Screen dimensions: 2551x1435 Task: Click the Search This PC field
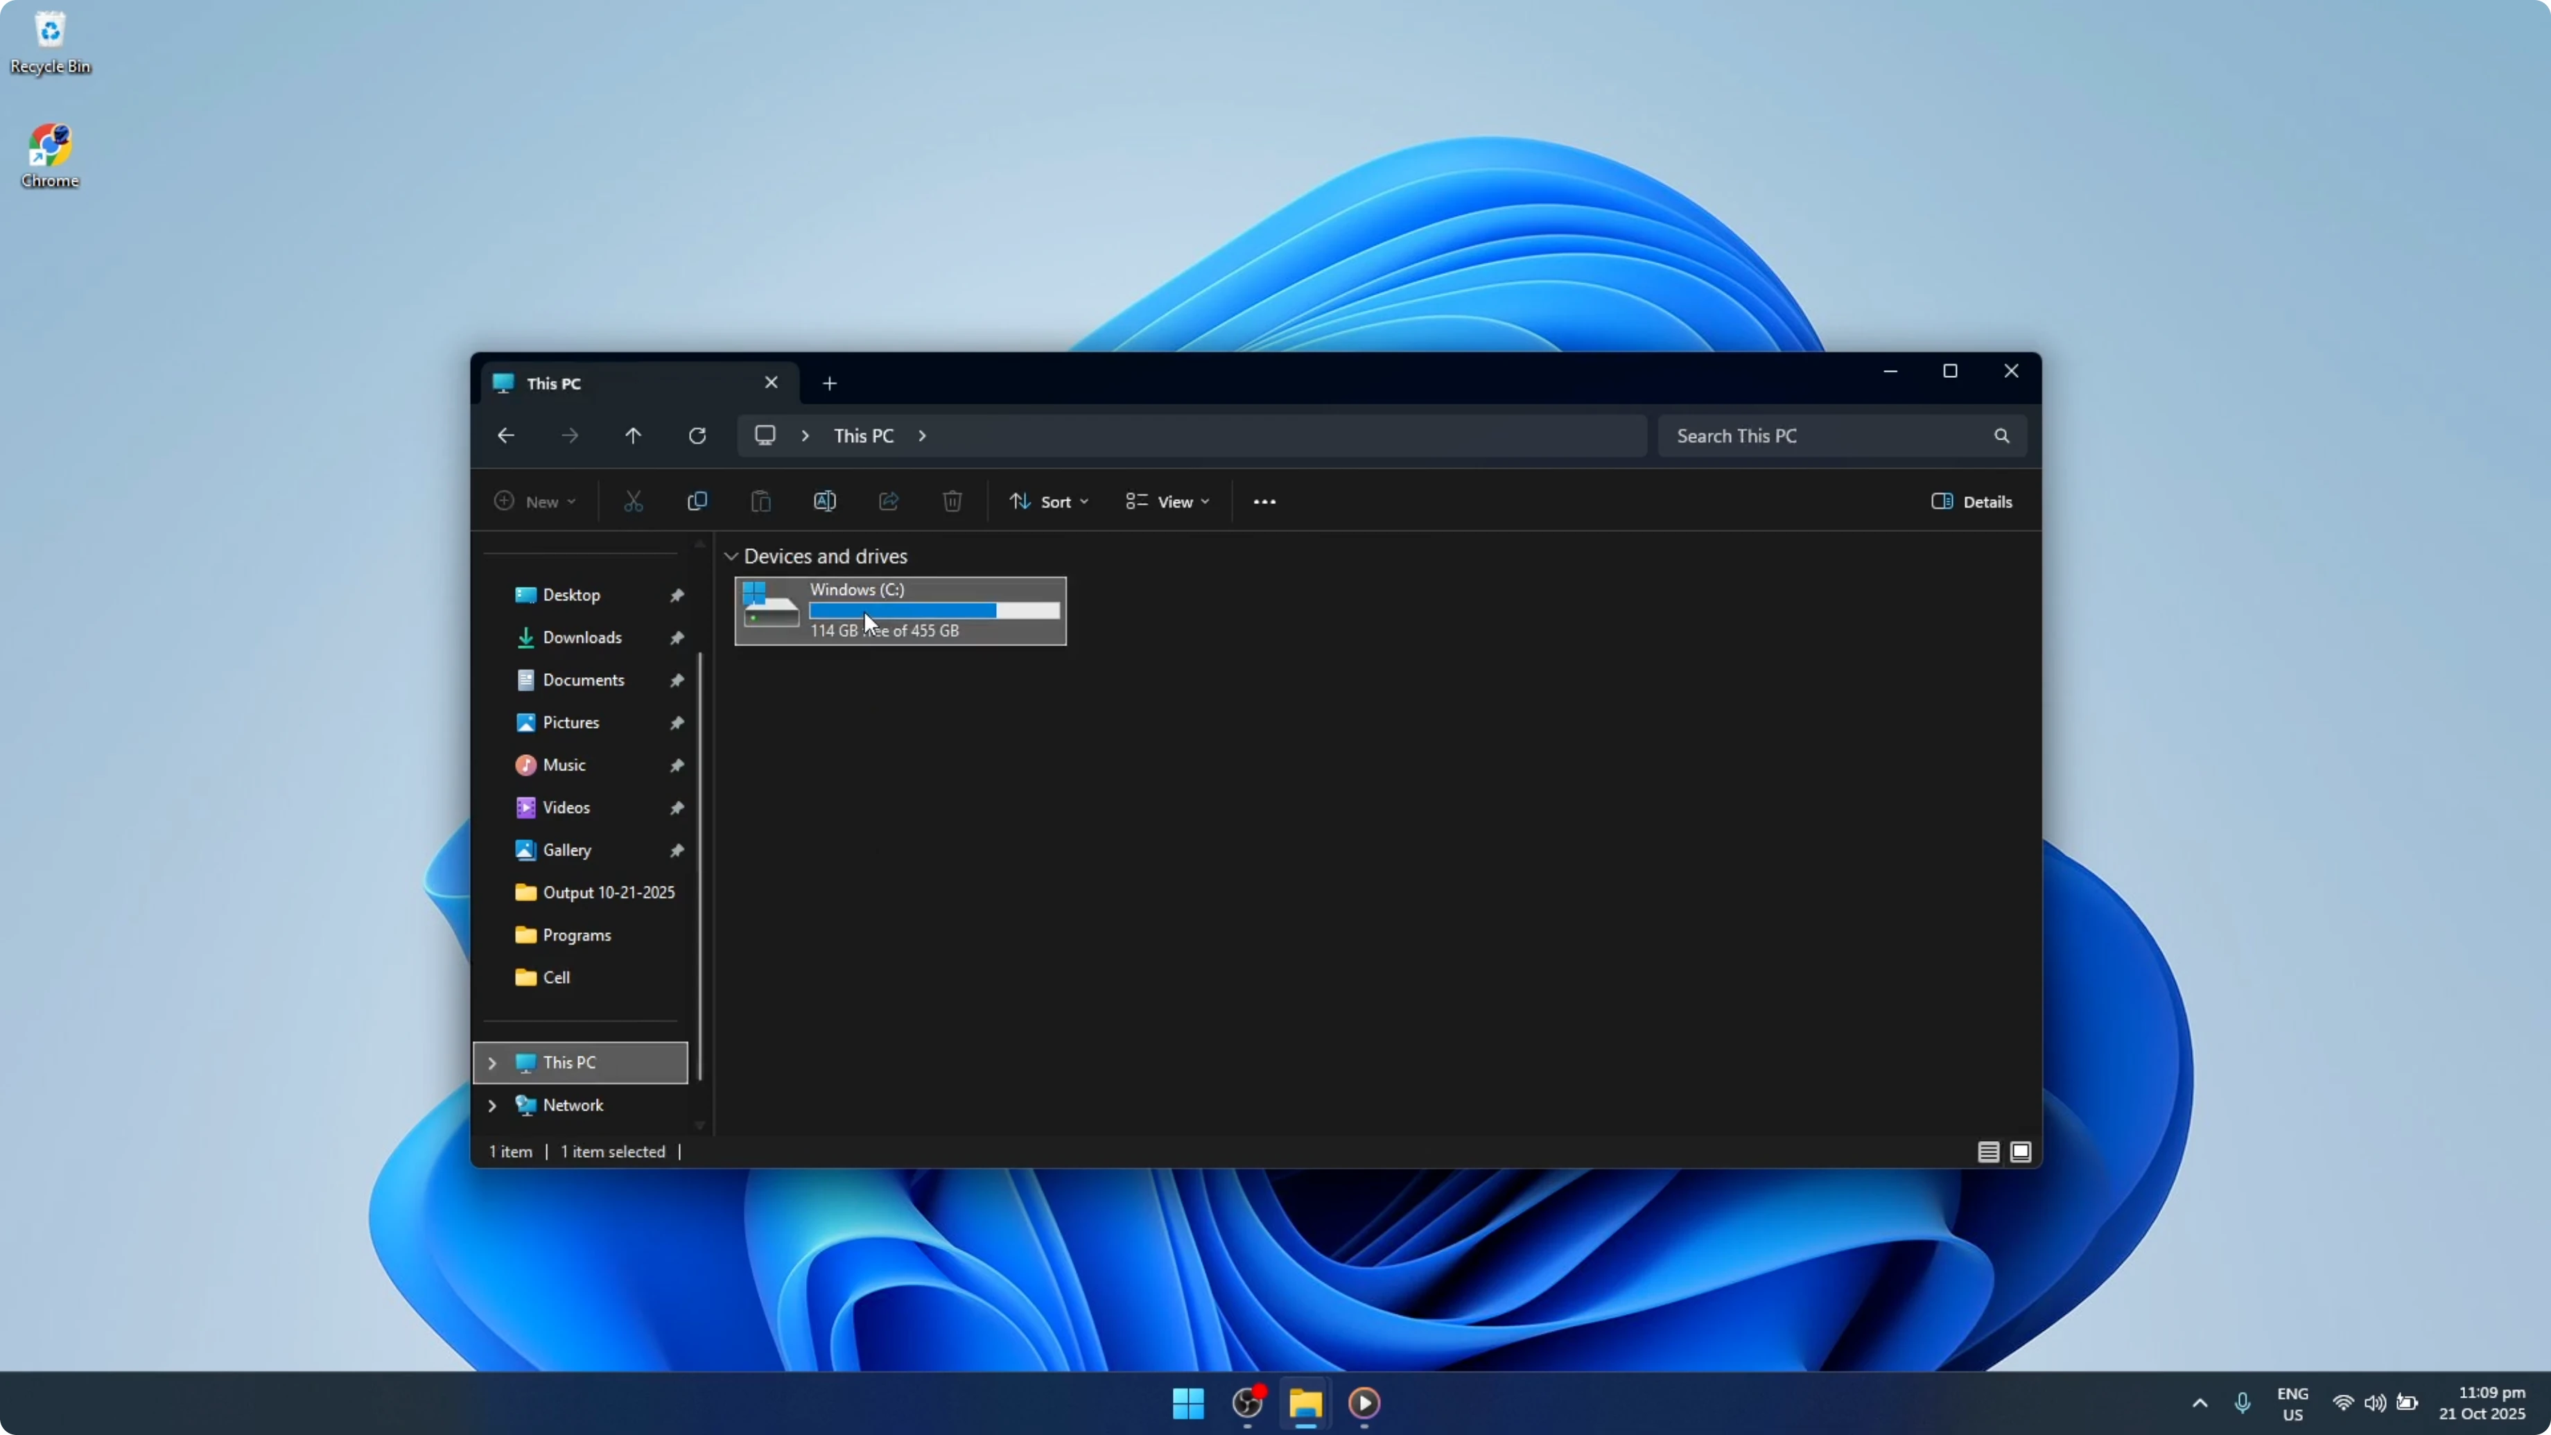(1822, 436)
